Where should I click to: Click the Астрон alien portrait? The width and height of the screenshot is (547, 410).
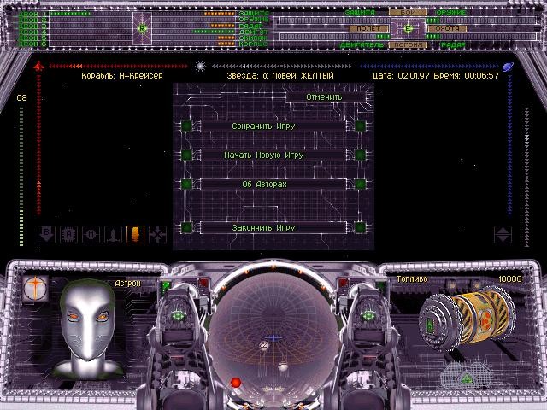pos(87,328)
